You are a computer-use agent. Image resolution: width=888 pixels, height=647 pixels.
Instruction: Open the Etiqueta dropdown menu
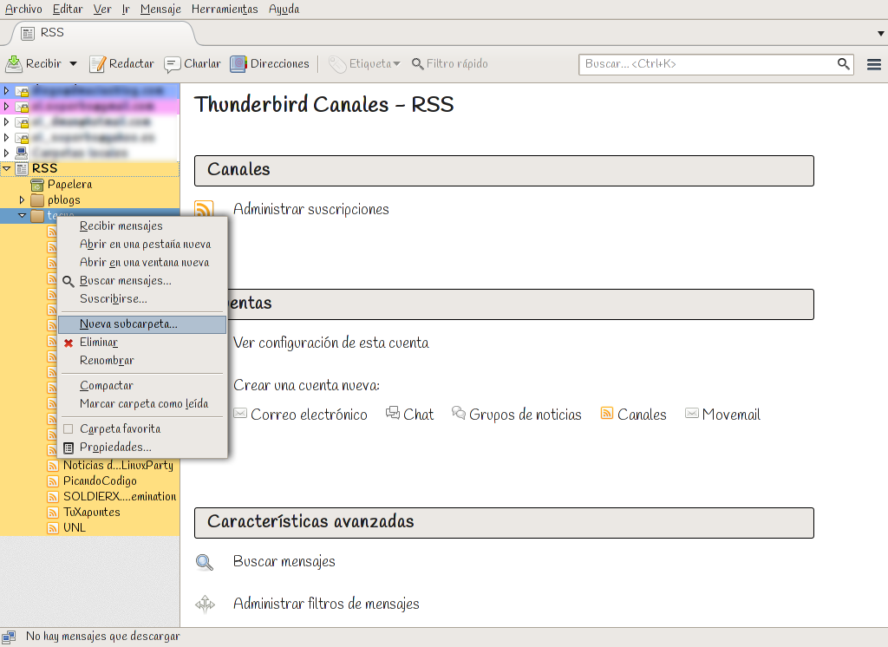click(x=396, y=64)
